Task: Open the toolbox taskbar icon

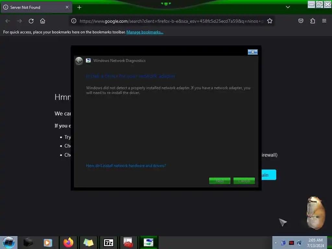Action: [128, 243]
